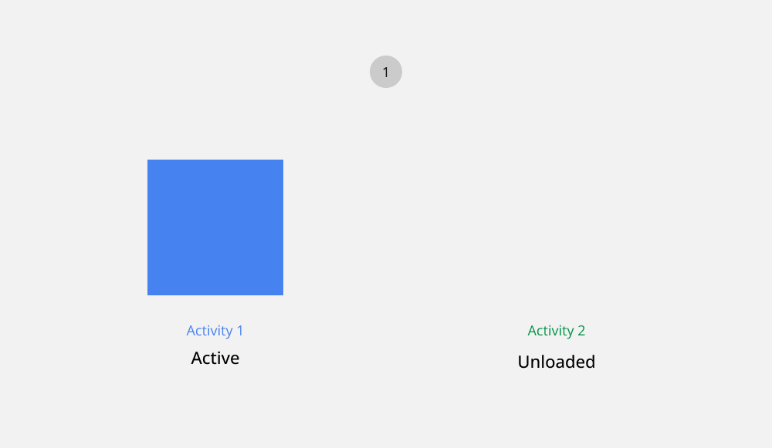Click the center of the blue rectangle
The height and width of the screenshot is (448, 772).
215,227
